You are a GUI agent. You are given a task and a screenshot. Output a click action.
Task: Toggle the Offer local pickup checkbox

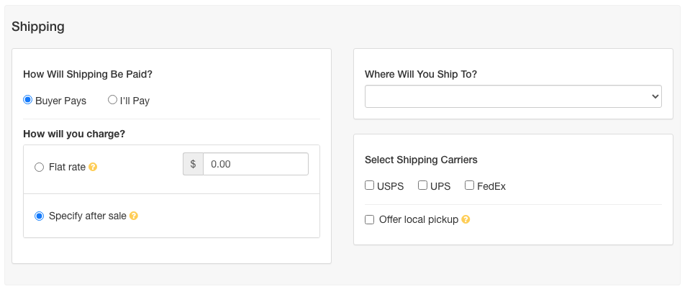370,219
